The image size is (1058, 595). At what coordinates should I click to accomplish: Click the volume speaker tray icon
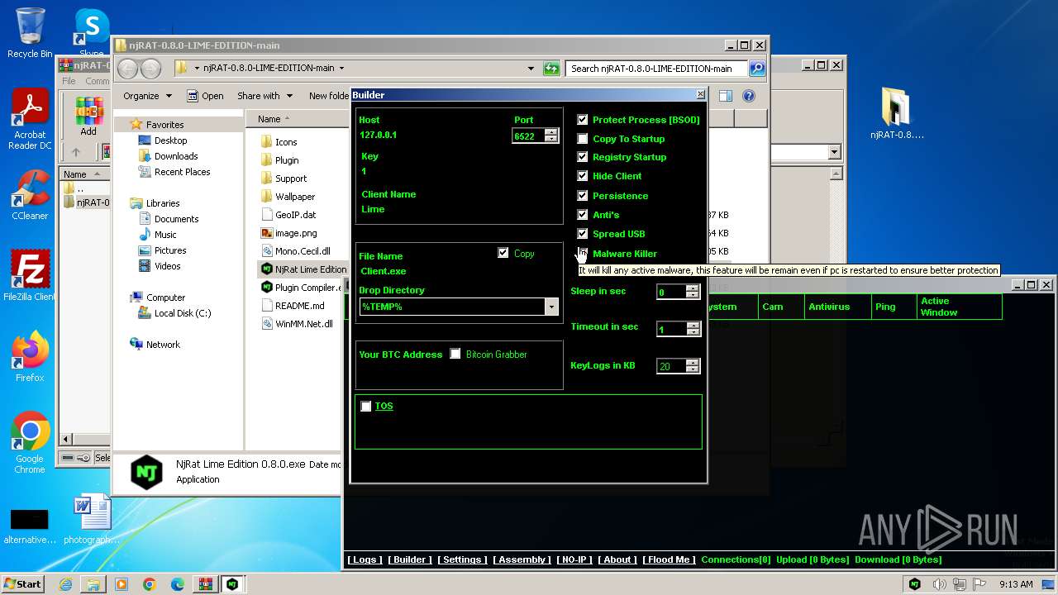[940, 584]
